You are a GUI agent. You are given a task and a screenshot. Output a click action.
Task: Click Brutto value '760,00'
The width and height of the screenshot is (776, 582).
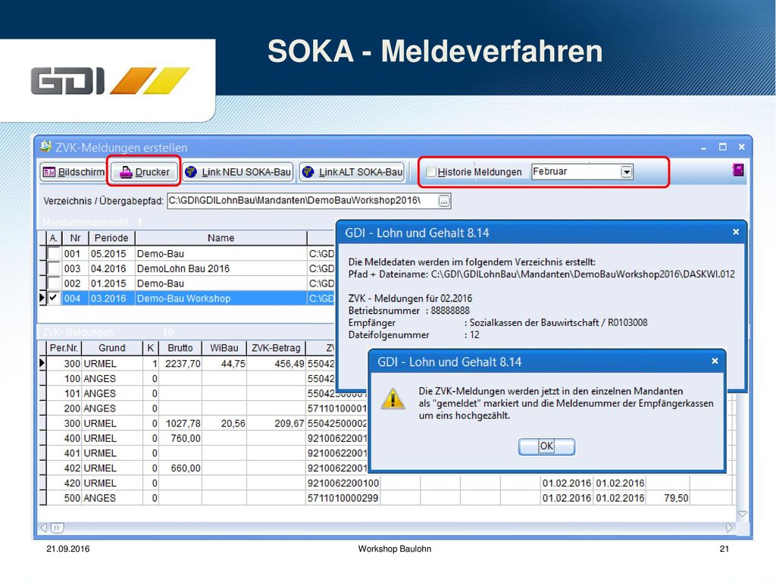click(x=186, y=439)
